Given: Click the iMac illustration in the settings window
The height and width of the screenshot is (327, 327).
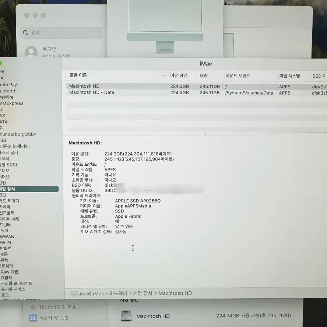Looking at the screenshot, I should (x=165, y=27).
